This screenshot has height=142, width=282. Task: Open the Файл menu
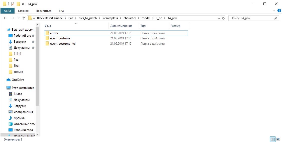7,11
